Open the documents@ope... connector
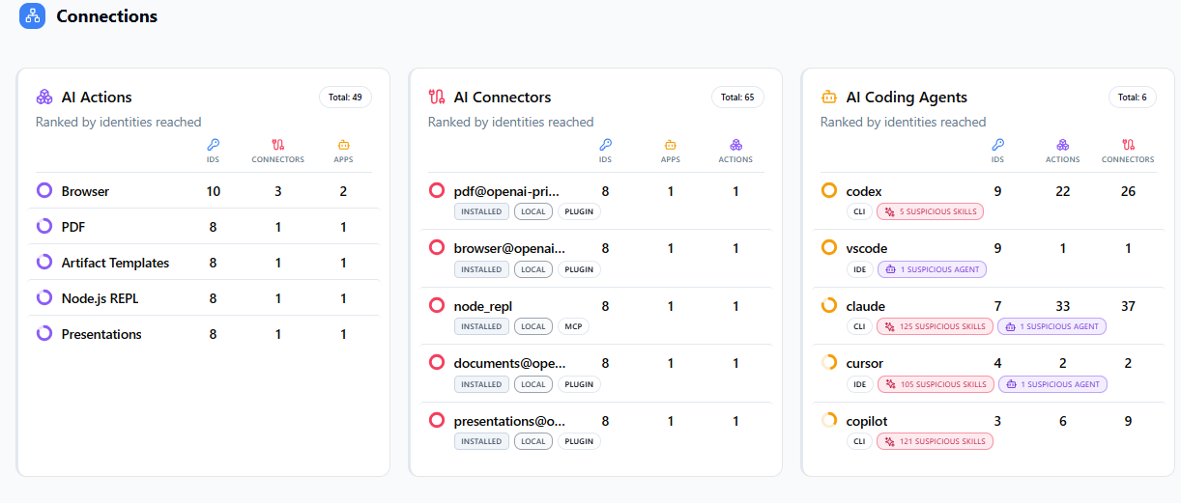This screenshot has width=1181, height=503. click(x=596, y=374)
